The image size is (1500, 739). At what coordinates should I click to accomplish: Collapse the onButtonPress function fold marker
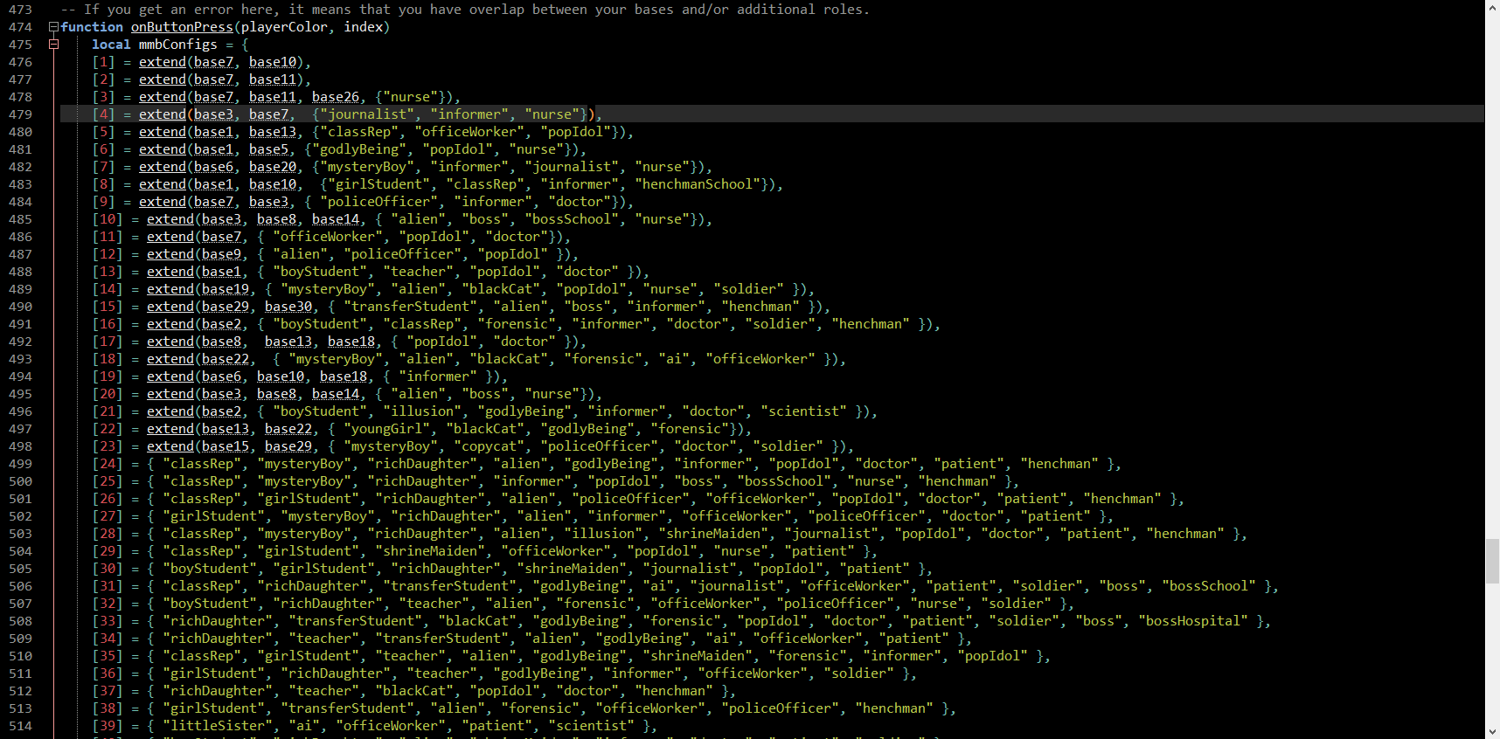coord(53,27)
